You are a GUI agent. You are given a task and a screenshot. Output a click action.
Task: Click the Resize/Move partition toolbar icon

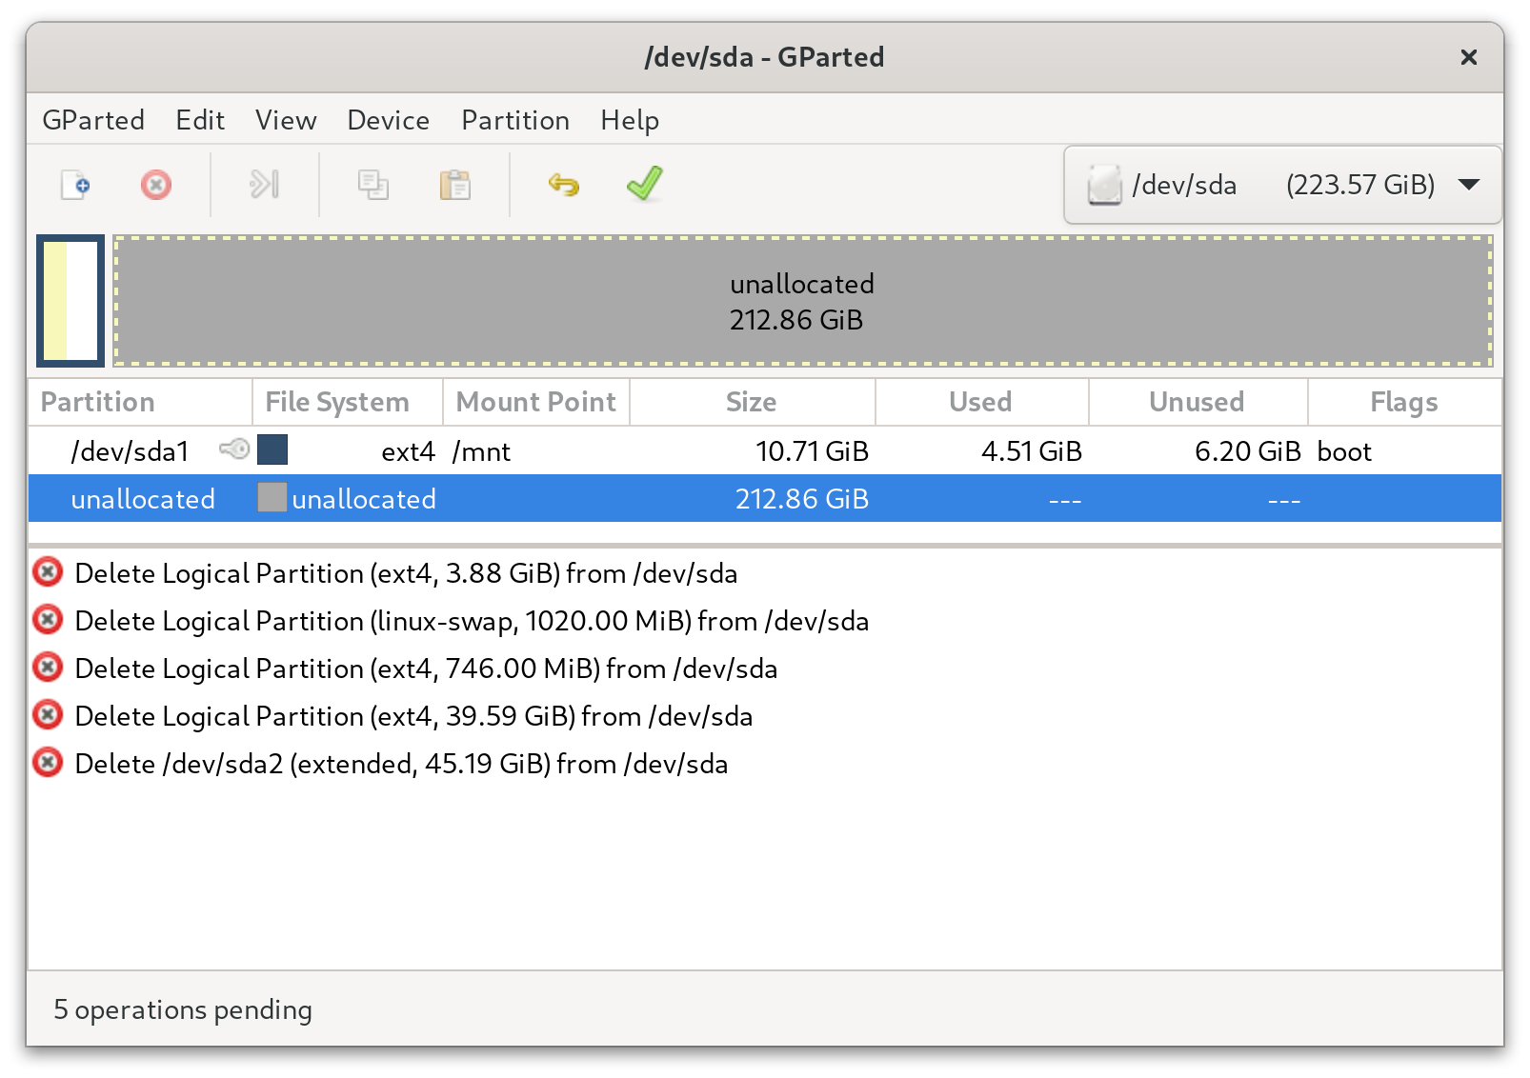click(264, 184)
